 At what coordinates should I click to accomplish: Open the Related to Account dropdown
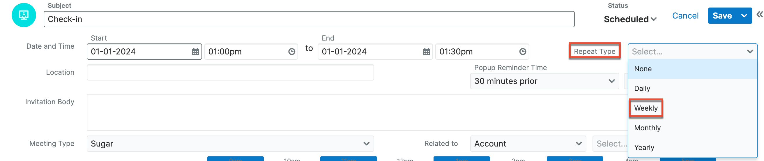528,144
